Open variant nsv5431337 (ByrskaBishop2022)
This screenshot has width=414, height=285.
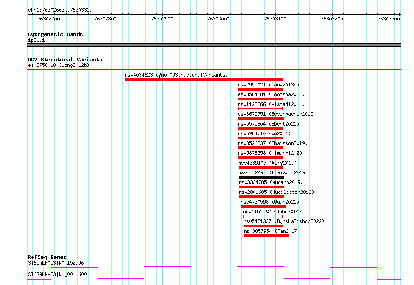coord(284,221)
